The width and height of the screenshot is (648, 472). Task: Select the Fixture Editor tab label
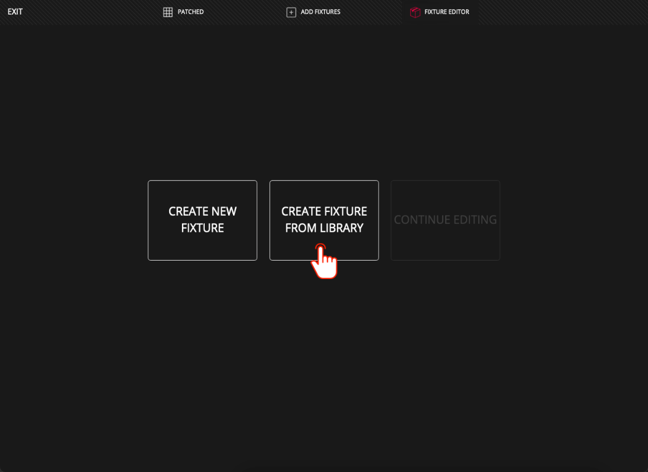point(447,12)
